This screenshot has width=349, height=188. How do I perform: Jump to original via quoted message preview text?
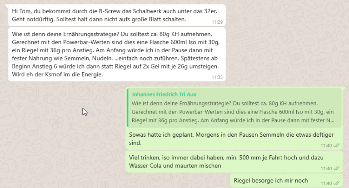[233, 112]
